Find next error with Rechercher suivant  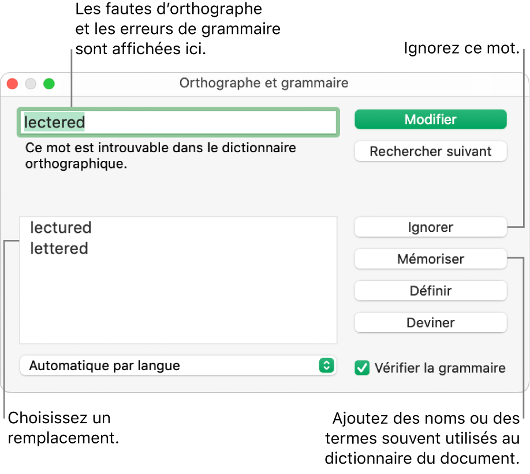coord(430,152)
